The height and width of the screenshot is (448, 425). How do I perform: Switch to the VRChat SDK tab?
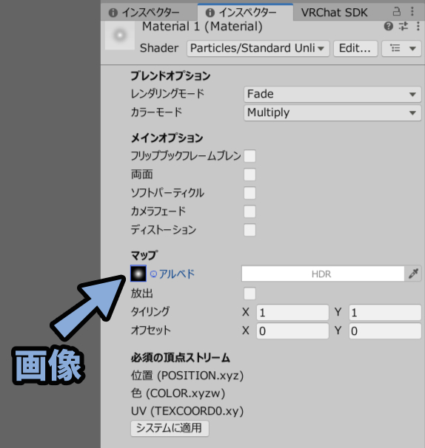pos(334,13)
